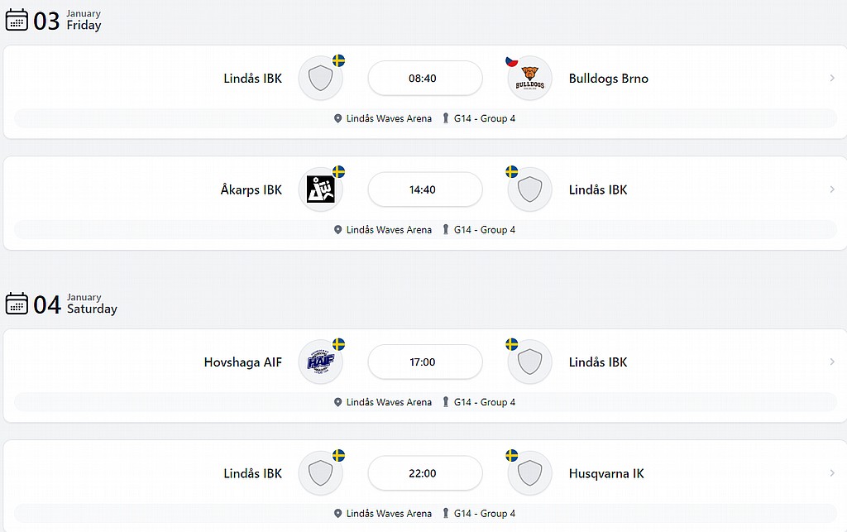
Task: Expand the Lindås IBK vs Bulldogs Brno match arrow
Action: point(832,79)
